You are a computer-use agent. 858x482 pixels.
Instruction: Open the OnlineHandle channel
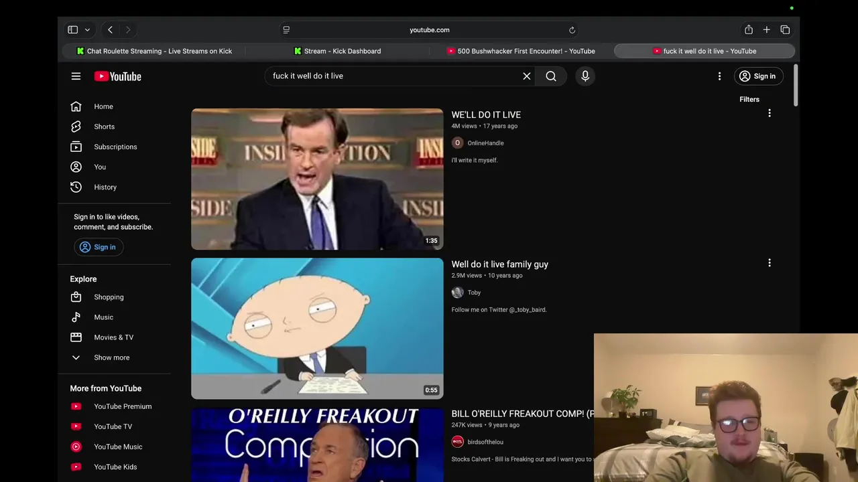click(485, 143)
